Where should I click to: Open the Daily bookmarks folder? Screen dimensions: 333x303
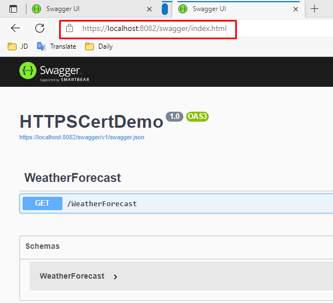coord(99,46)
